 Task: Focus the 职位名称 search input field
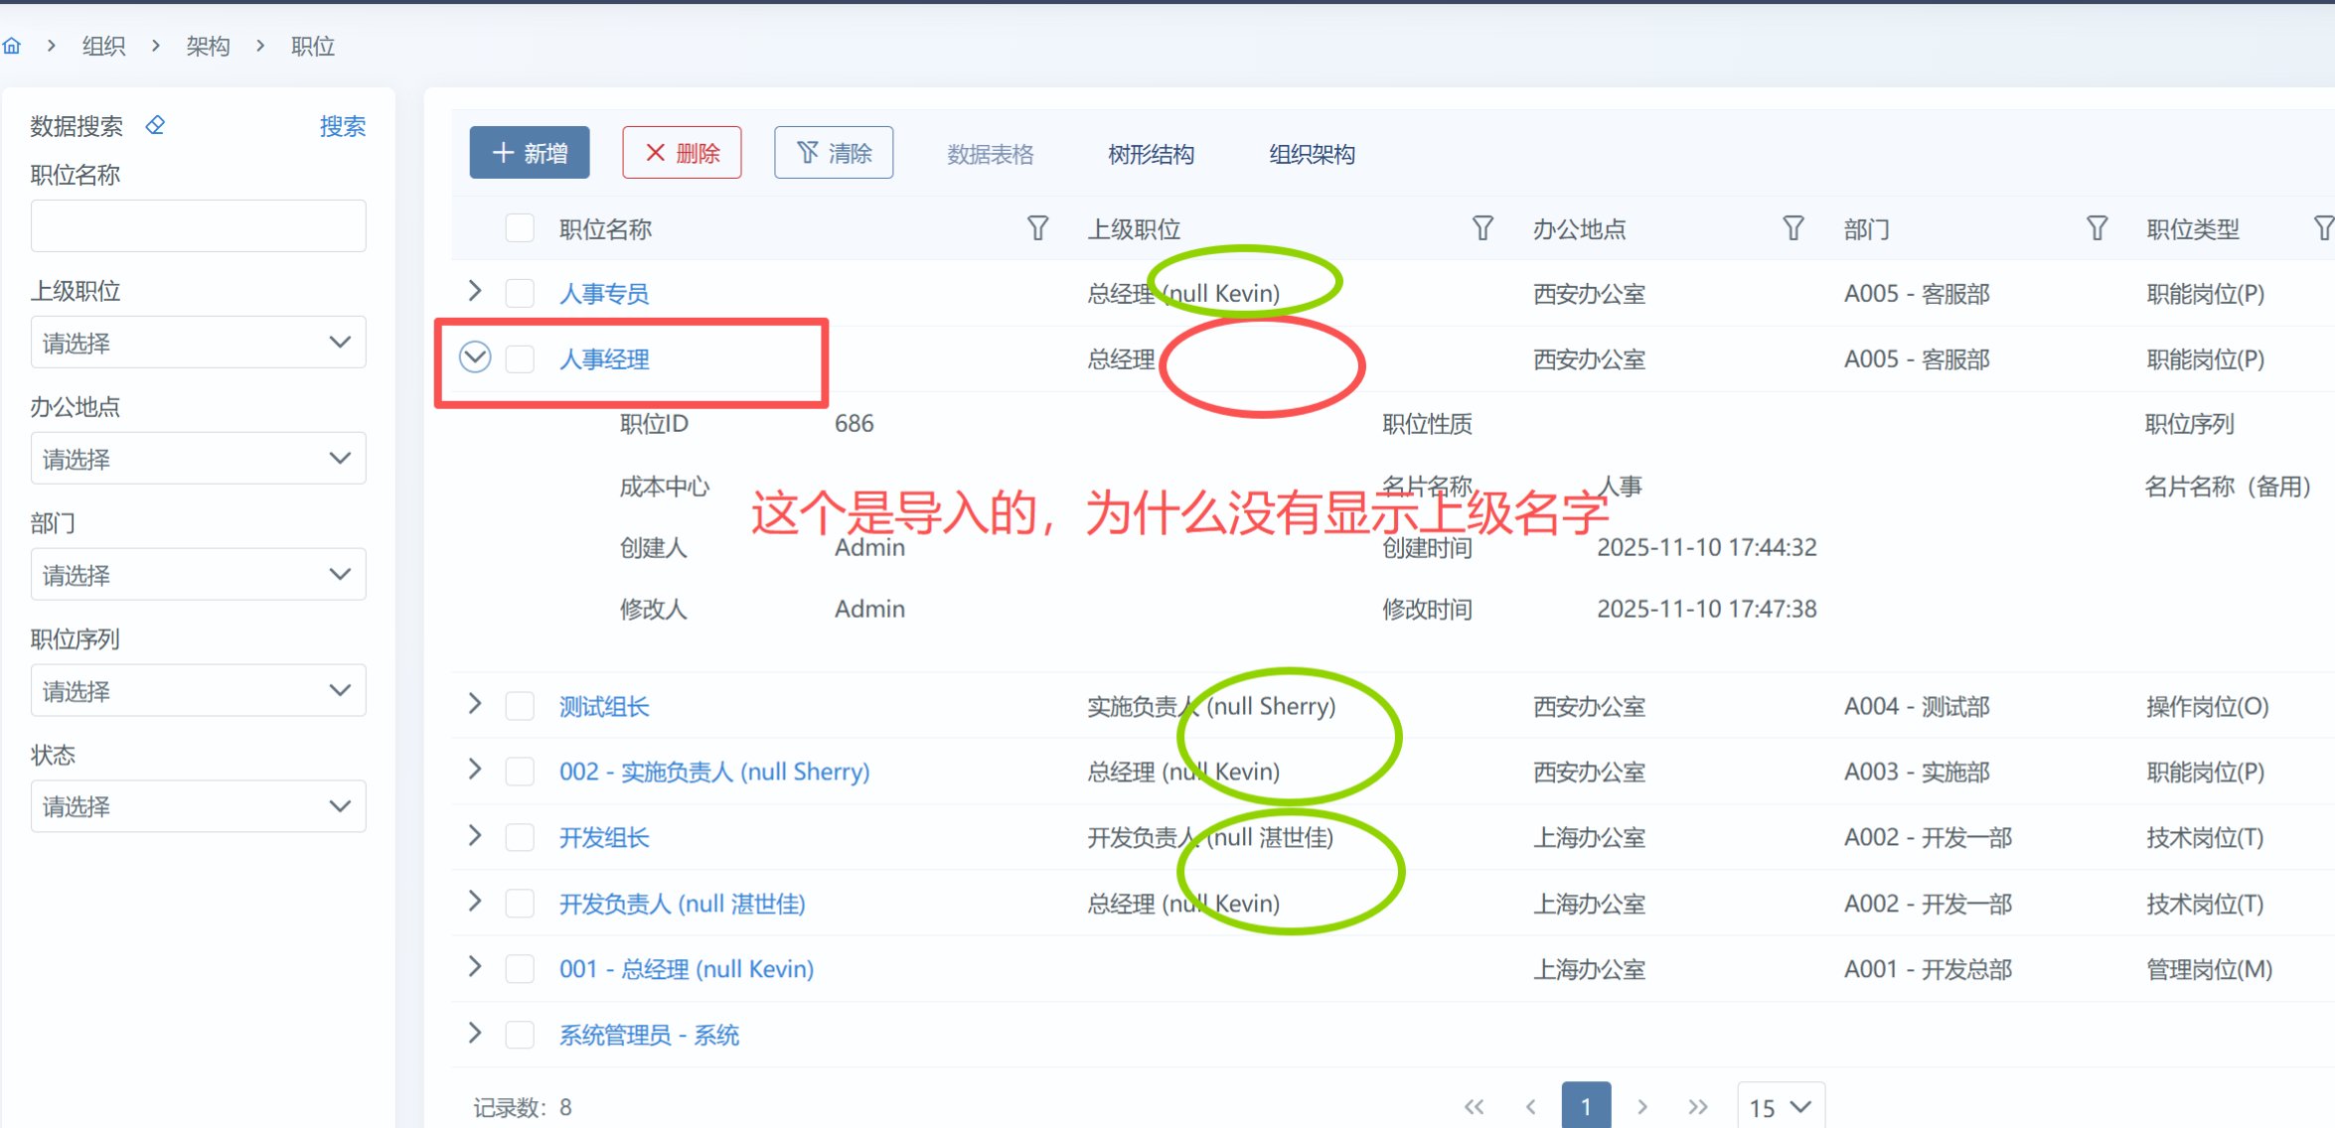[198, 226]
